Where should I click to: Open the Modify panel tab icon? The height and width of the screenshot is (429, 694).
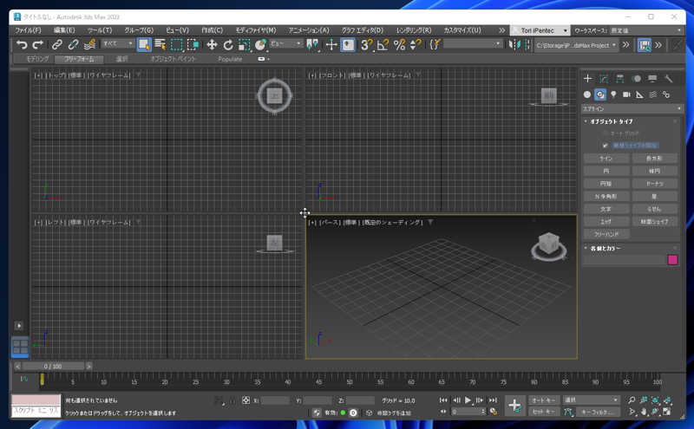tap(604, 79)
